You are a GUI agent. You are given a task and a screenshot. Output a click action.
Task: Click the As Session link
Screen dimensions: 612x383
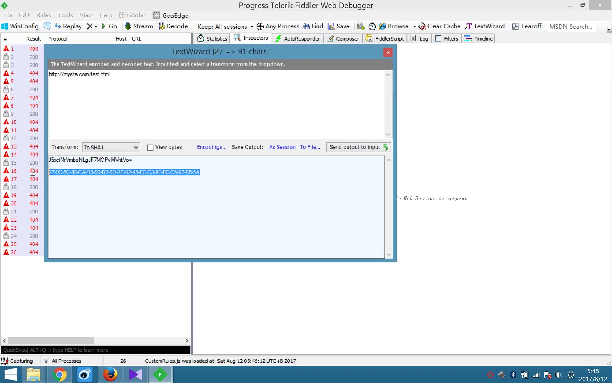click(x=282, y=147)
